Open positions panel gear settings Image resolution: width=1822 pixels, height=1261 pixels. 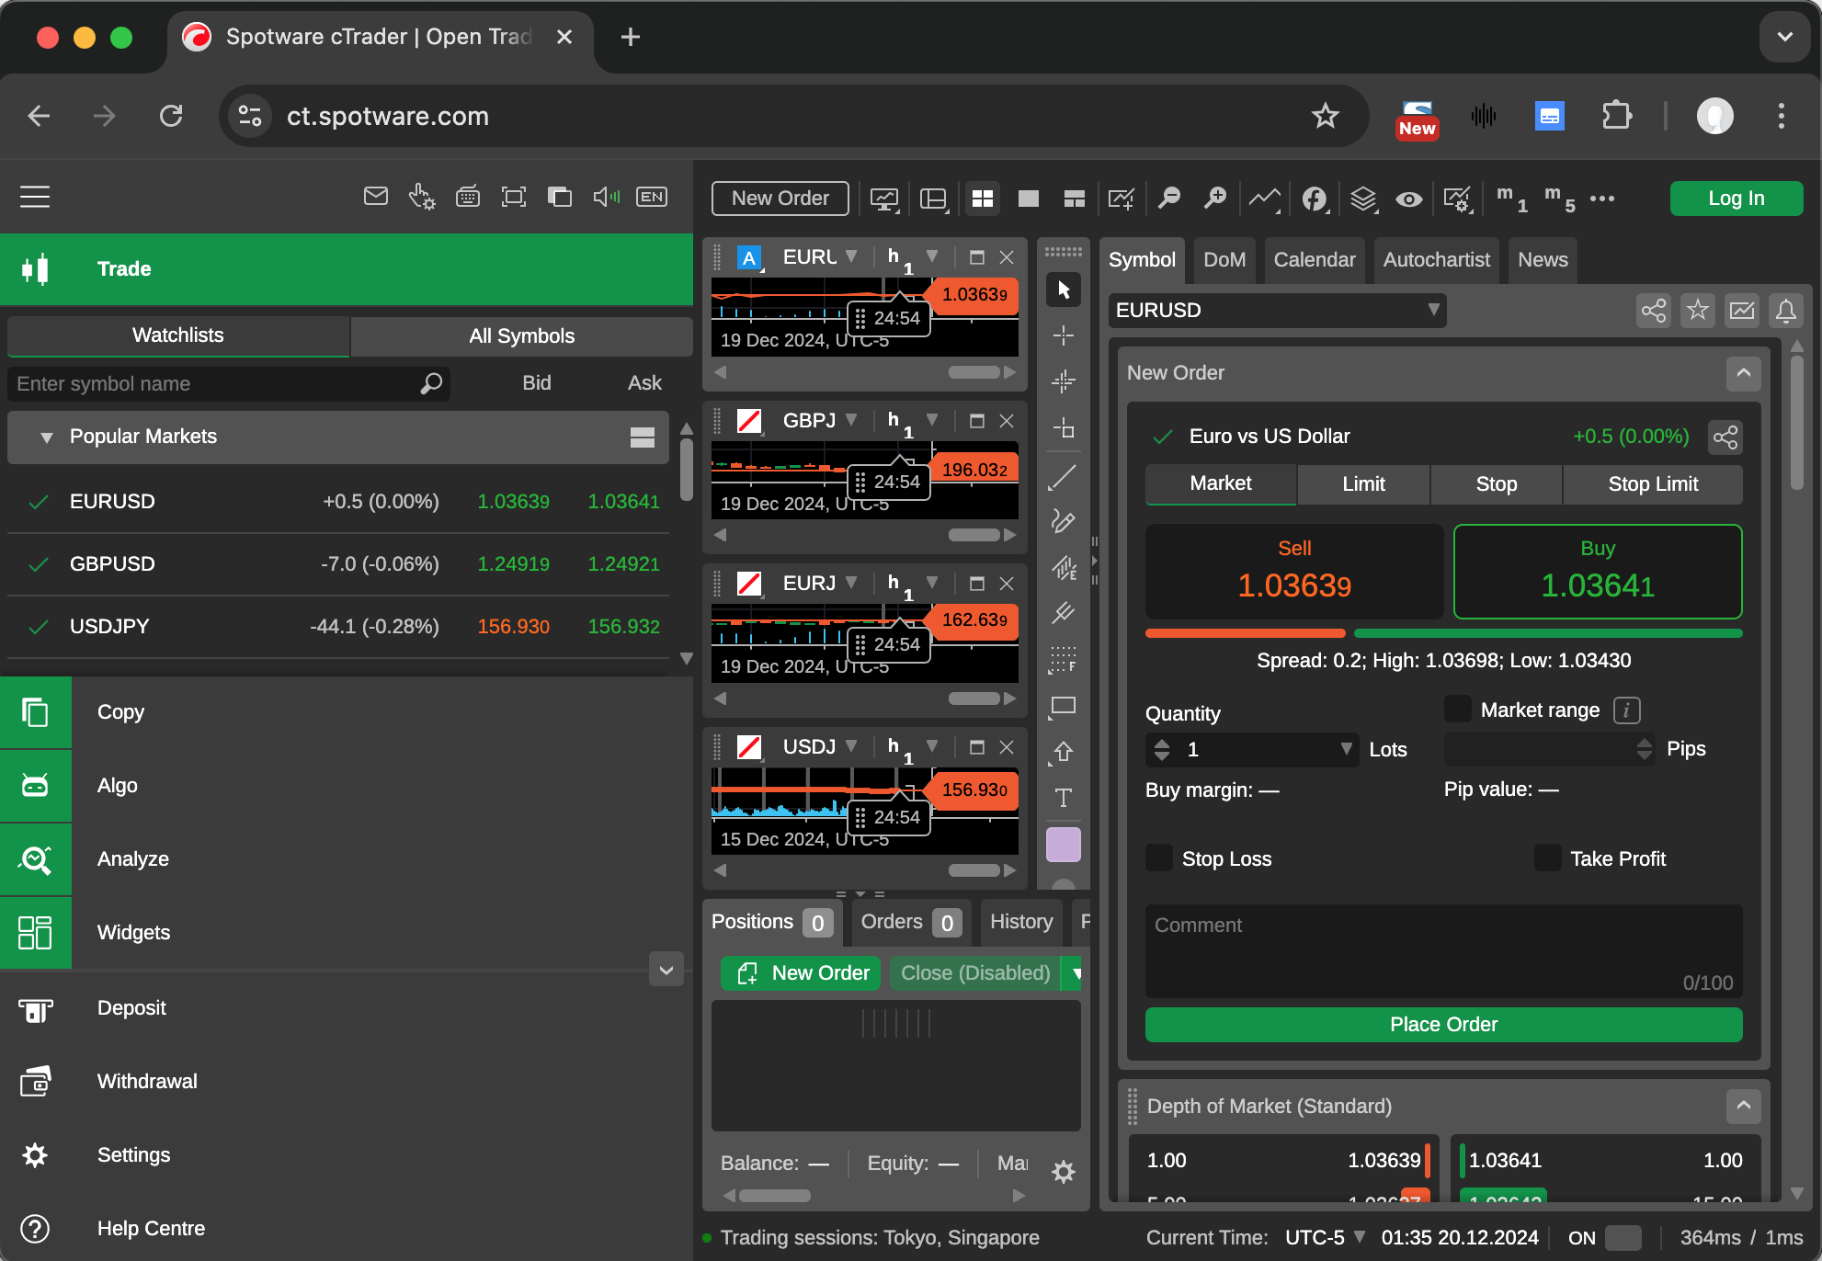pos(1064,1172)
